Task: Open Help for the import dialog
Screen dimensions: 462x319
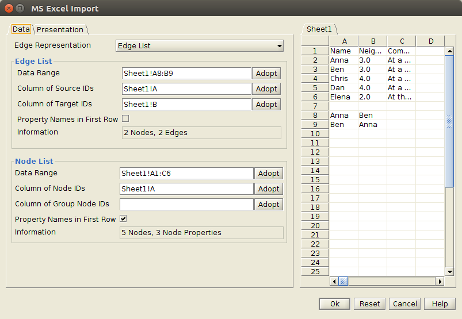Action: point(440,304)
